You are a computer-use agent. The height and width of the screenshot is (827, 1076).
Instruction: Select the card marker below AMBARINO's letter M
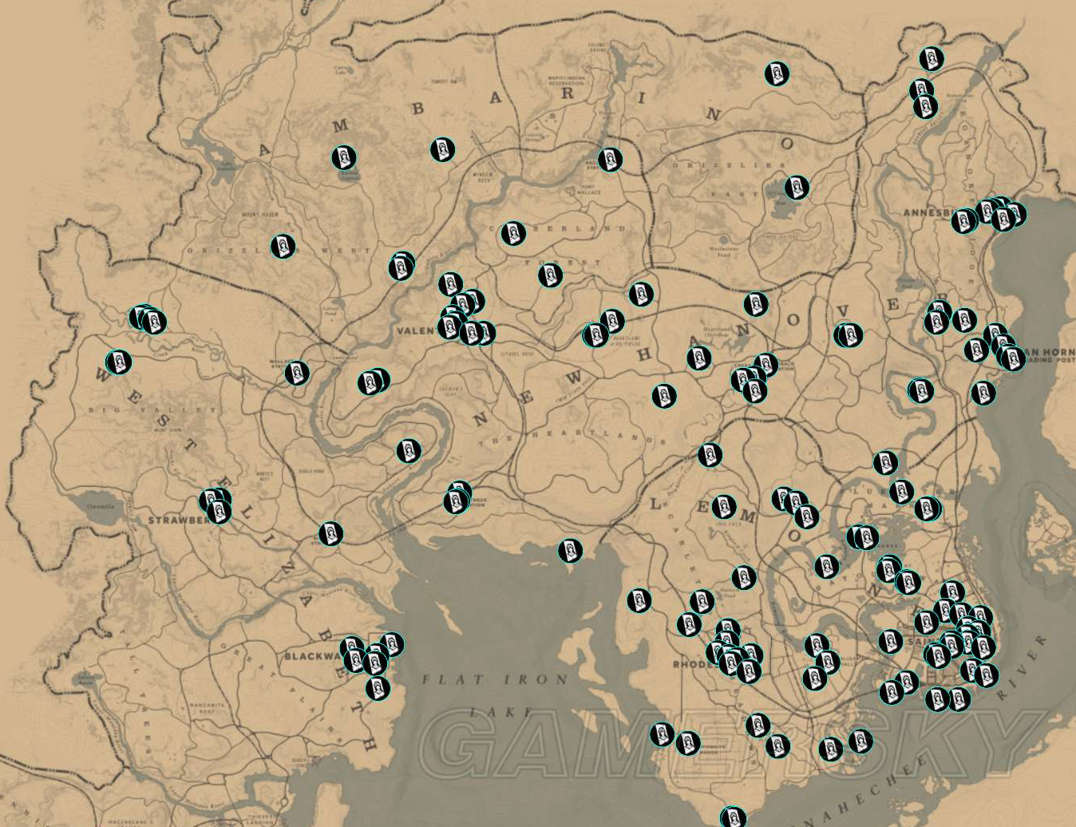344,157
